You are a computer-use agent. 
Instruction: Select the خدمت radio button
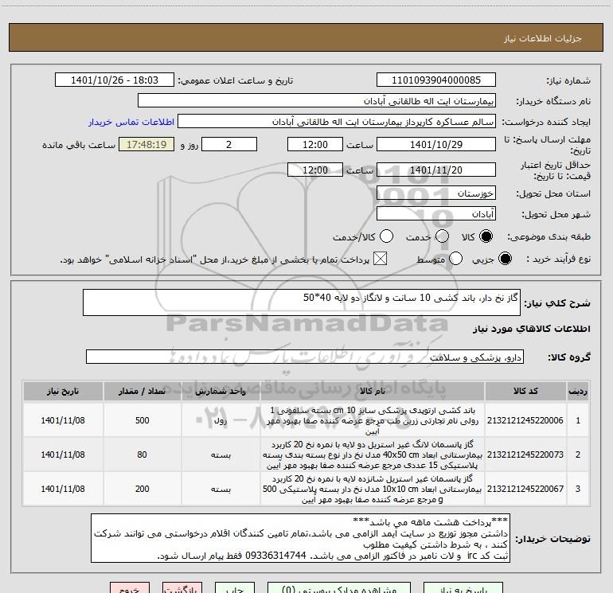point(442,236)
